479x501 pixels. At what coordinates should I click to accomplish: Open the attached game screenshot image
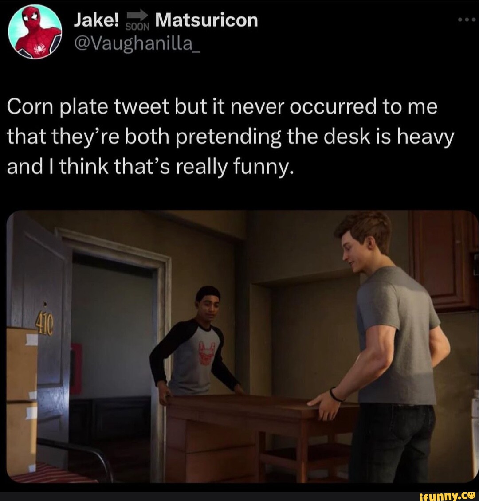tap(242, 347)
